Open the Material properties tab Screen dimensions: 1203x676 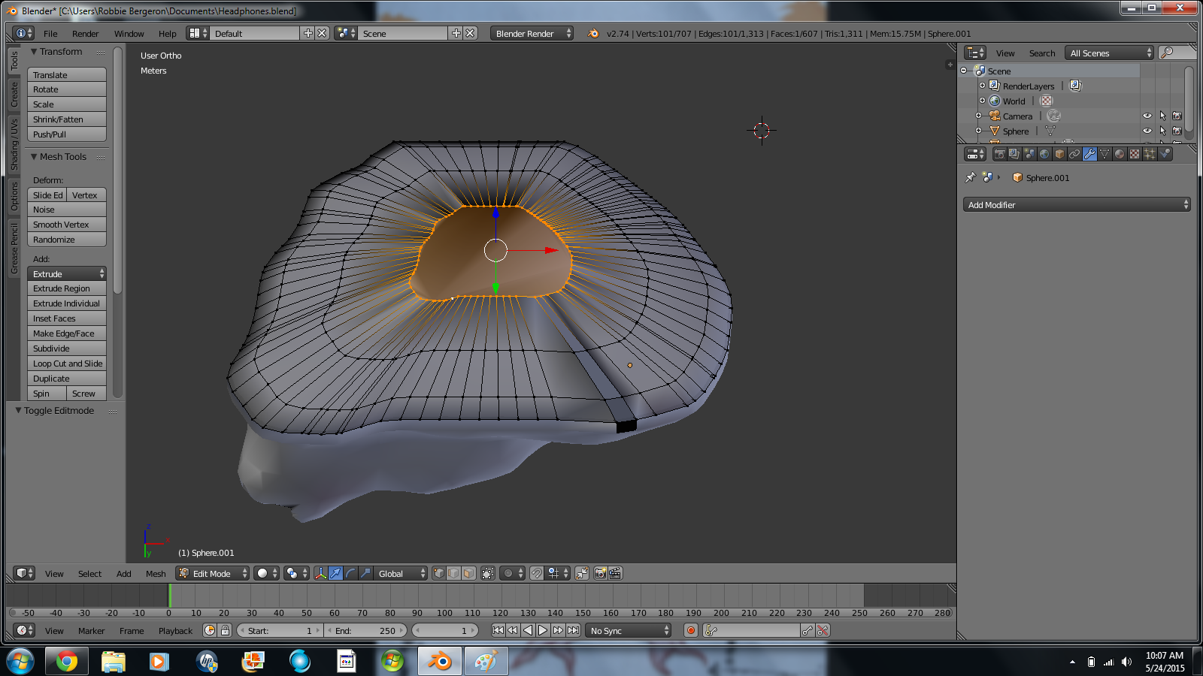[x=1120, y=154]
